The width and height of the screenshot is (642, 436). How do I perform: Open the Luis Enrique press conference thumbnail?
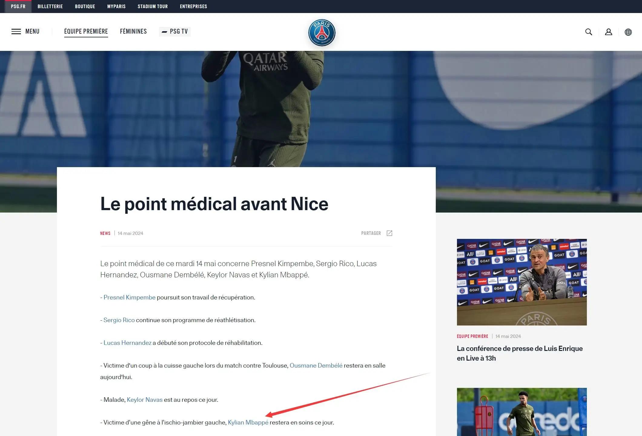[521, 282]
